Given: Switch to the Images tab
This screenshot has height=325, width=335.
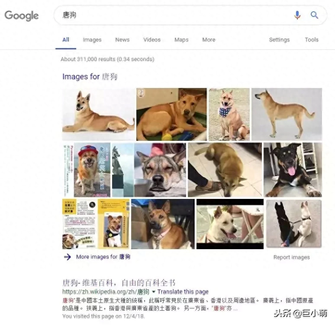Looking at the screenshot, I should [92, 40].
